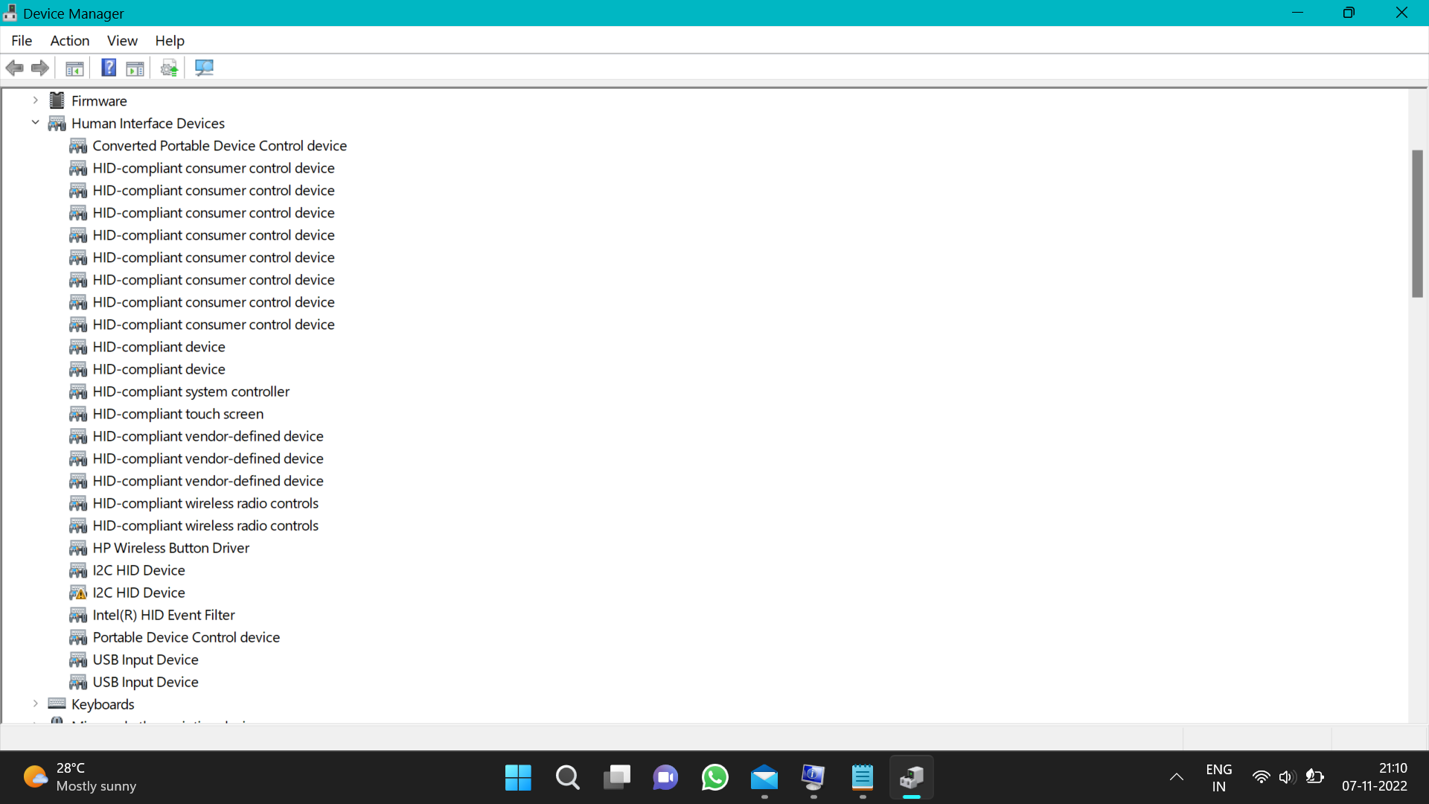The width and height of the screenshot is (1429, 804).
Task: Open the Action menu
Action: (x=69, y=41)
